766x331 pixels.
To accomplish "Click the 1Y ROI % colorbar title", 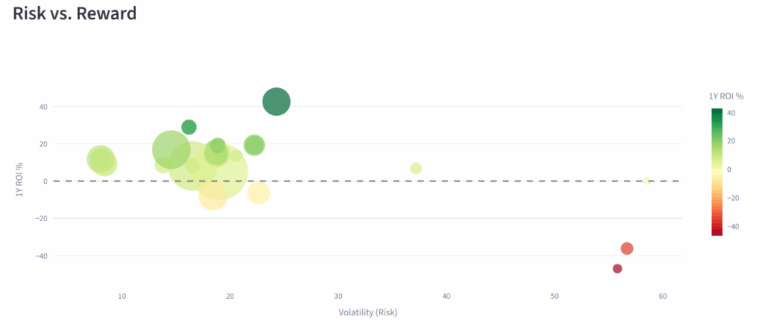I will pyautogui.click(x=726, y=96).
